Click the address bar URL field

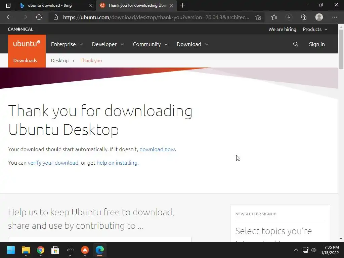(x=156, y=17)
